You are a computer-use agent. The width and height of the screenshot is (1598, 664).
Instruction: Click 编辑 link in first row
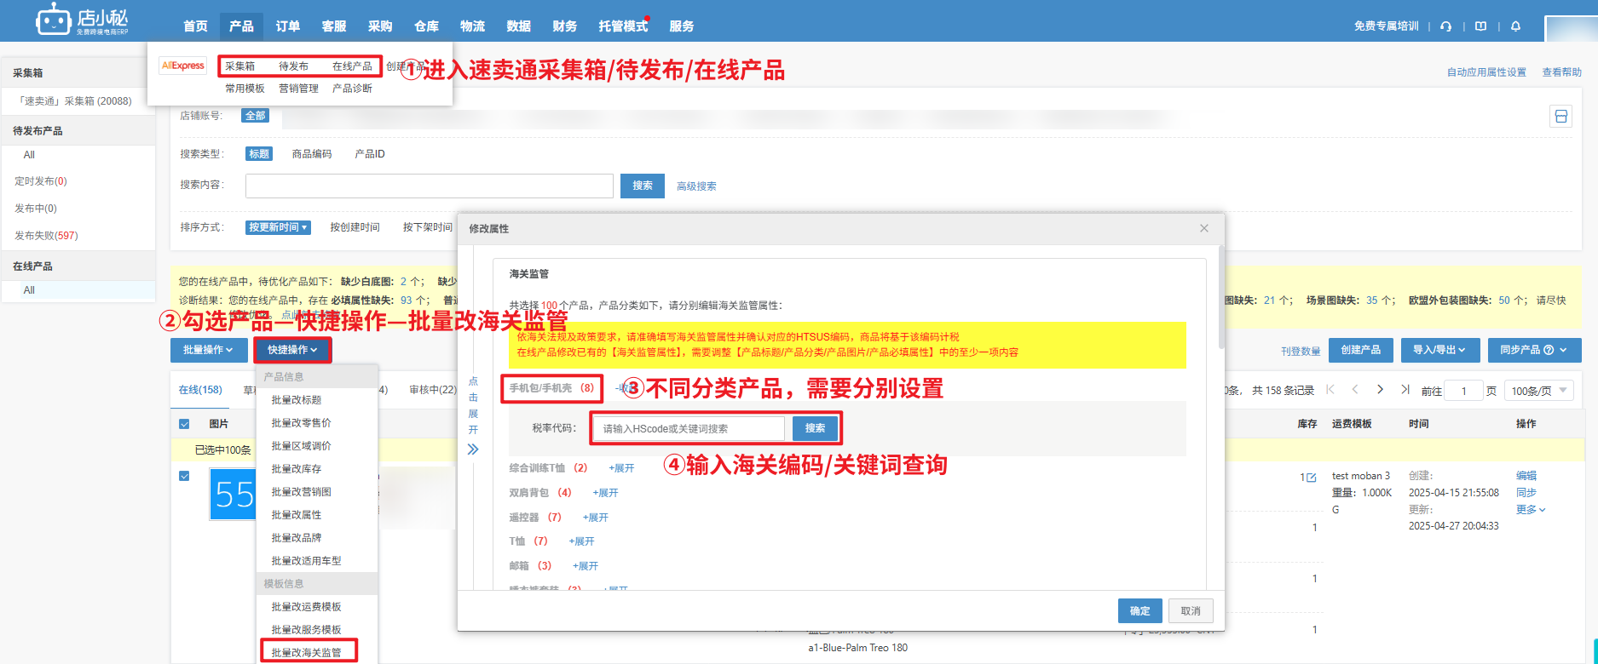click(1526, 476)
